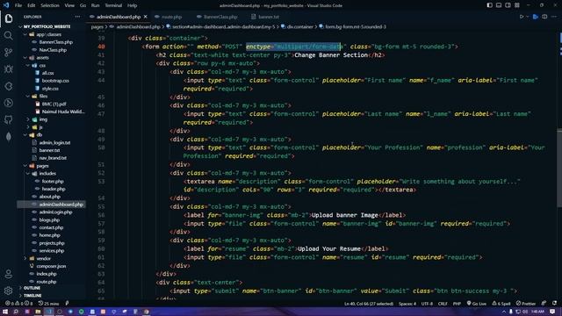This screenshot has width=562, height=316.
Task: Open the File menu
Action: (x=18, y=5)
